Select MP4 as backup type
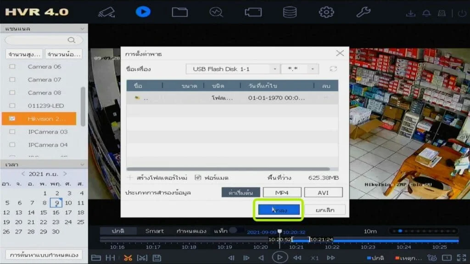 [282, 192]
